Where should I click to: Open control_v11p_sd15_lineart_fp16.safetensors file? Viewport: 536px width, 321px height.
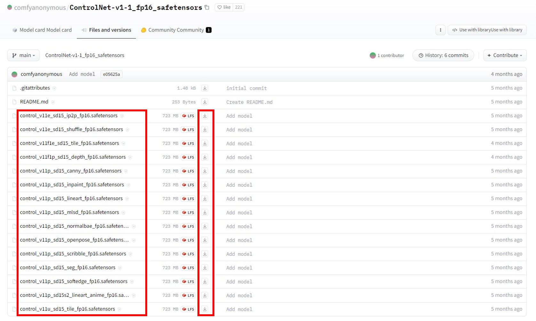click(x=71, y=198)
